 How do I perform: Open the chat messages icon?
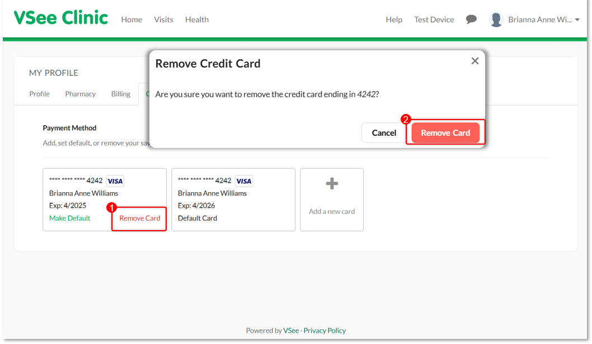[x=471, y=20]
